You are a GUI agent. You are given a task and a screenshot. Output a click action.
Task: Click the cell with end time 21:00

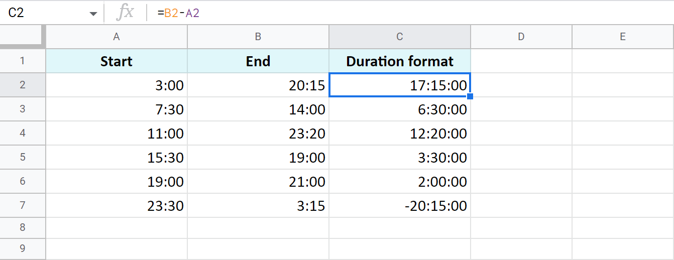(x=258, y=182)
